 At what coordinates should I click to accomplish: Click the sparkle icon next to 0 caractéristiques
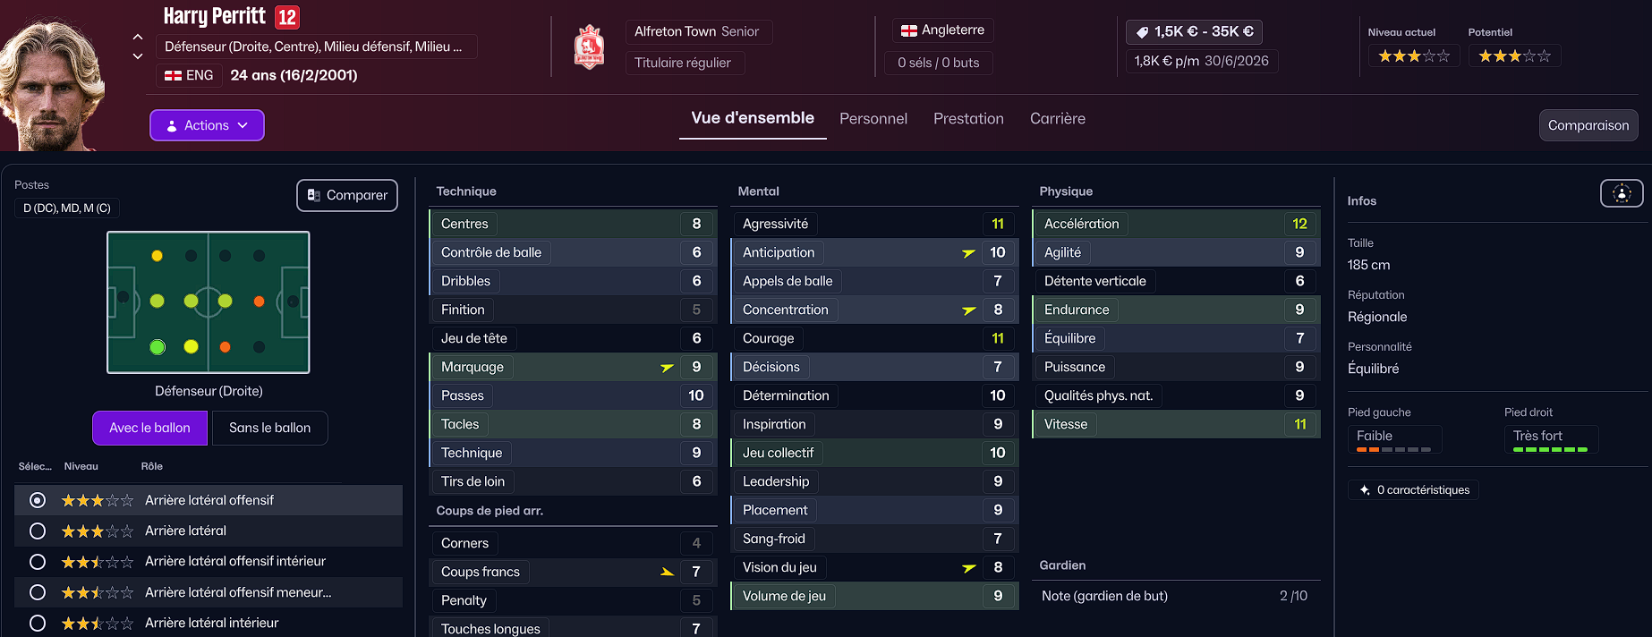(1365, 490)
